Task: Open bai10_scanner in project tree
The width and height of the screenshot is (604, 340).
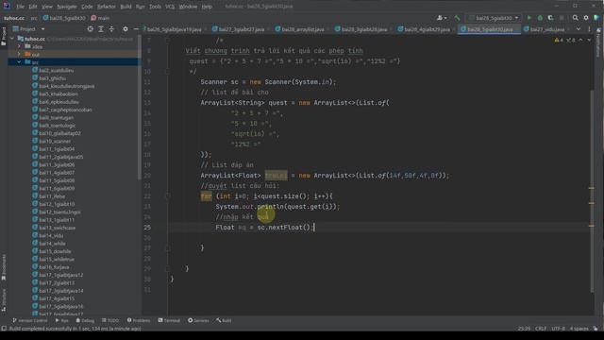Action: [55, 141]
